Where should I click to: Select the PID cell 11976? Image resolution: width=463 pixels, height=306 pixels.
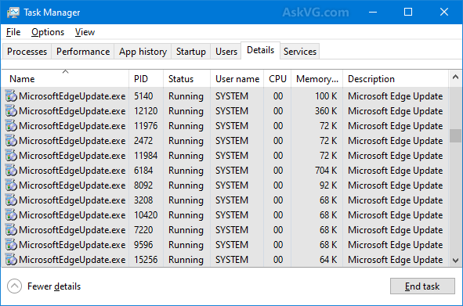pos(146,126)
